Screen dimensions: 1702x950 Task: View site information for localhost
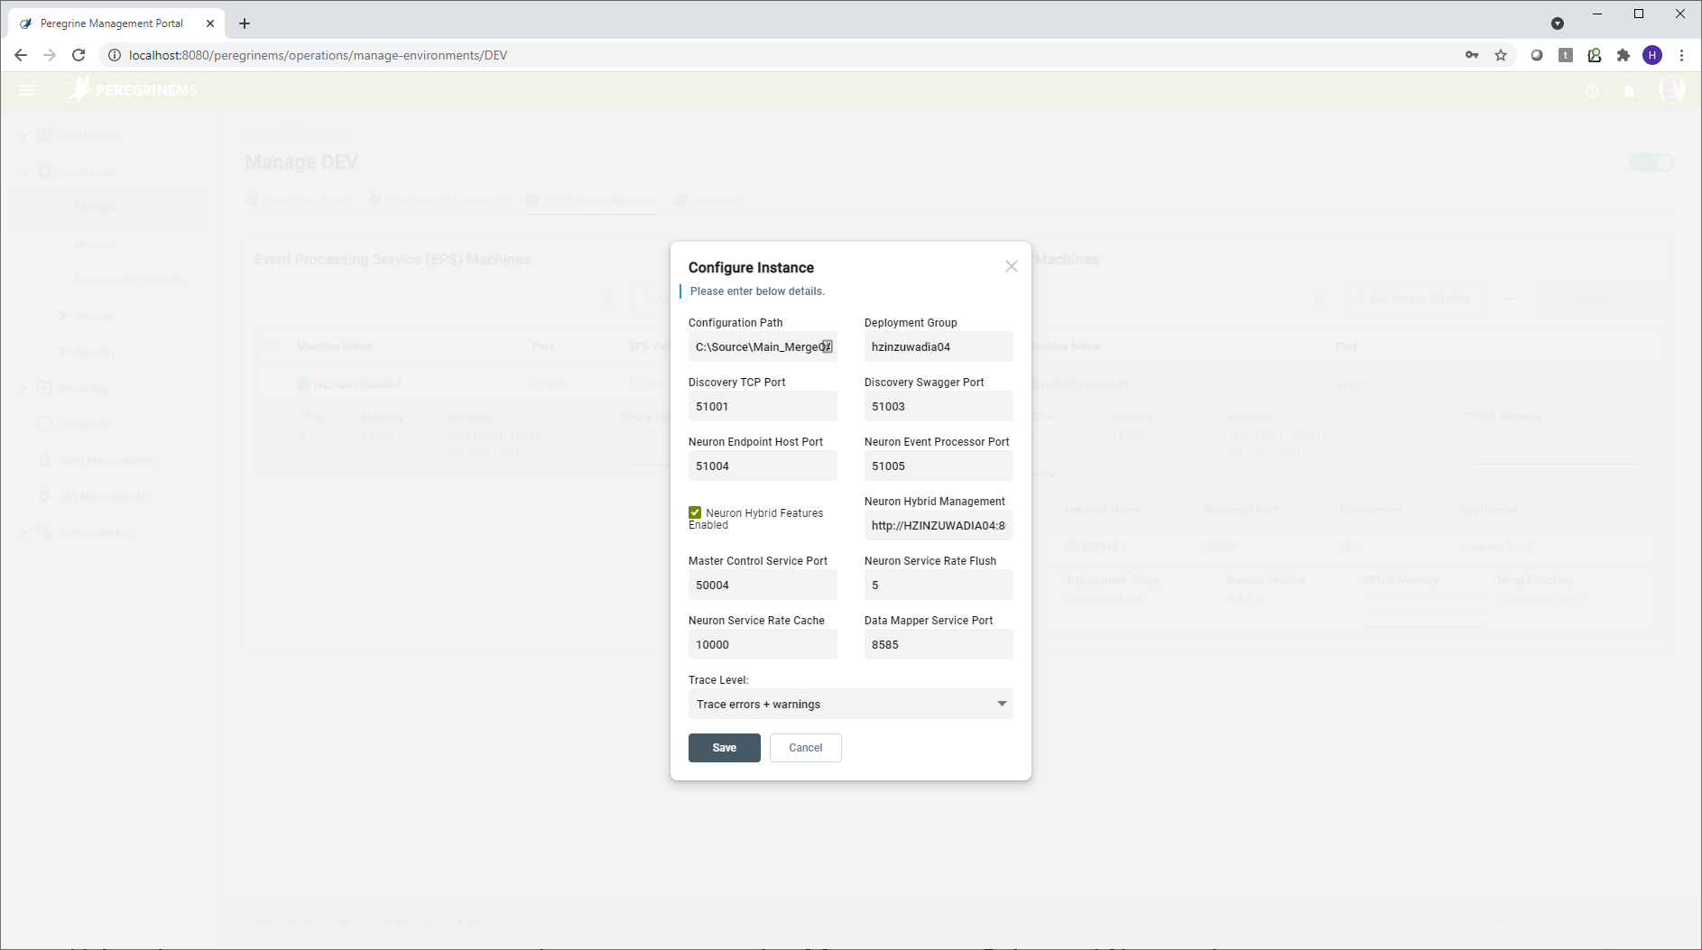115,55
